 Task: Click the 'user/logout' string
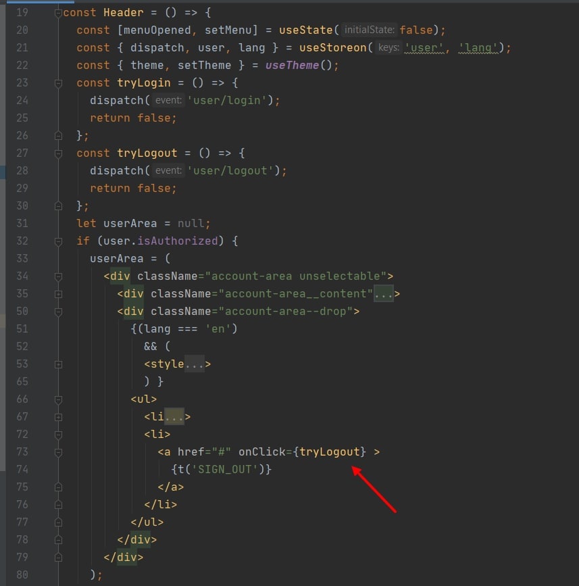[230, 171]
